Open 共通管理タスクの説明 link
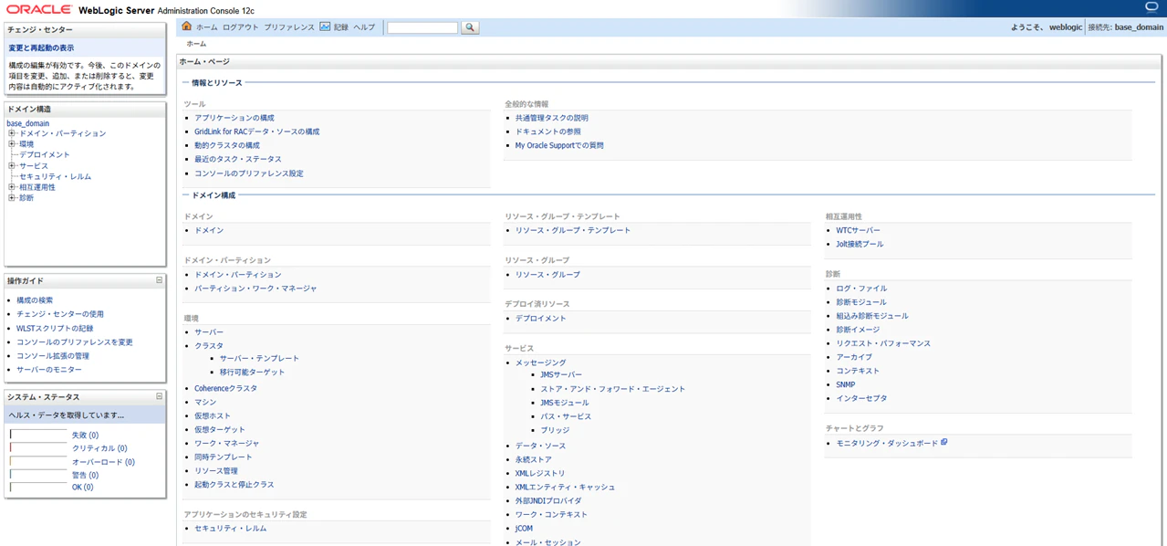The image size is (1167, 546). click(x=552, y=118)
